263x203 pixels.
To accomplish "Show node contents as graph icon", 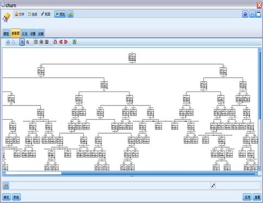I will 41,42.
